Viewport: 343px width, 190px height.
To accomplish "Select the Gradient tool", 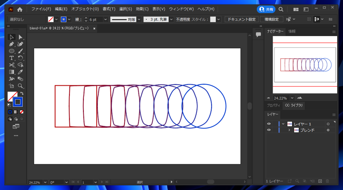I will pos(12,72).
